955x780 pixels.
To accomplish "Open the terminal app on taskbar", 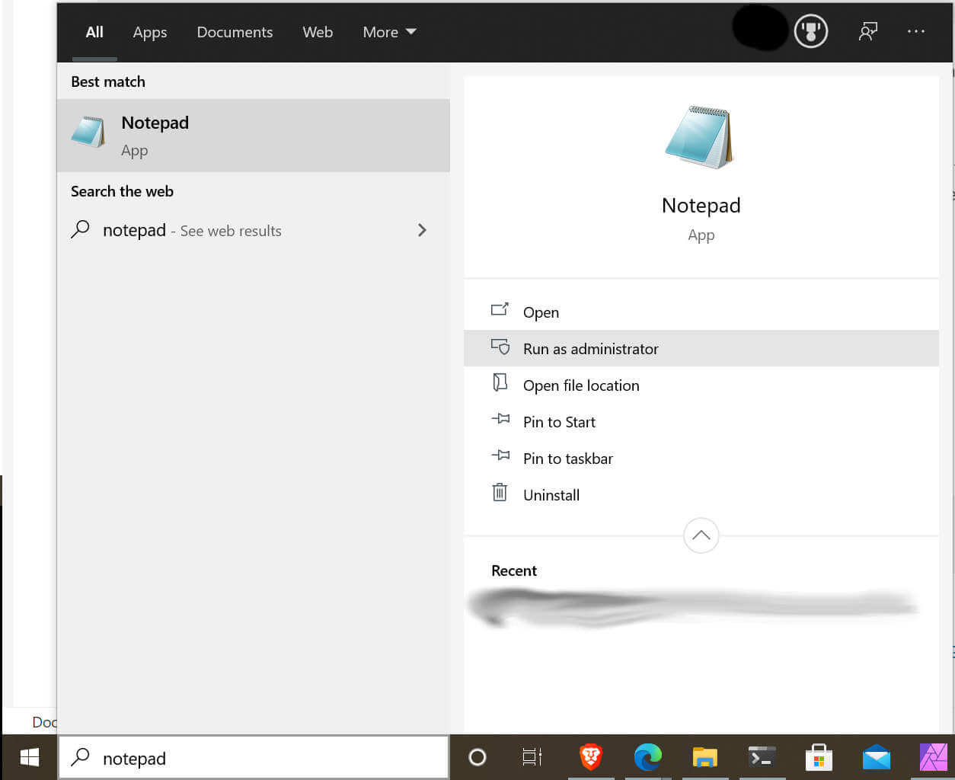I will [762, 757].
